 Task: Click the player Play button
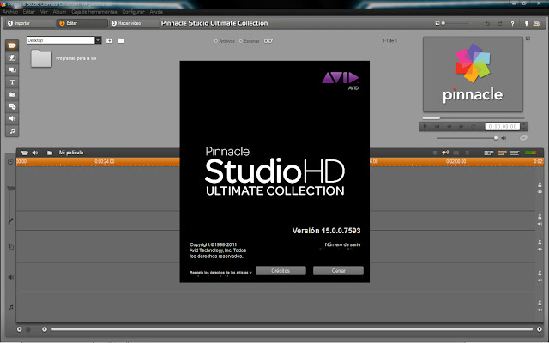(x=425, y=126)
